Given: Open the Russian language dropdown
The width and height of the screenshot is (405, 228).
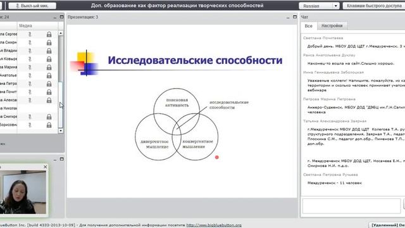Looking at the screenshot, I should point(319,6).
